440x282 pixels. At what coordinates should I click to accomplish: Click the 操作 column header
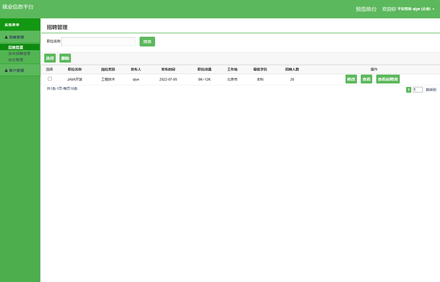click(374, 69)
